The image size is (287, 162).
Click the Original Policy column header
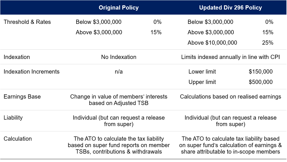[x=119, y=8]
